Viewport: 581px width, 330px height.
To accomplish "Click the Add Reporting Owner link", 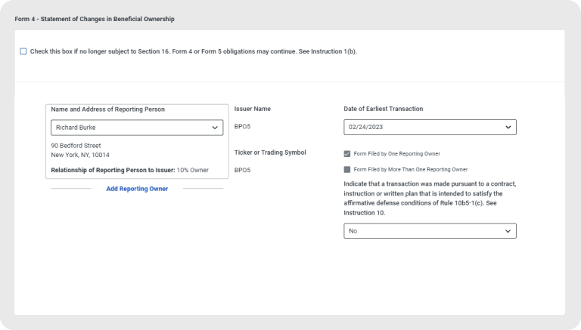I will point(137,189).
